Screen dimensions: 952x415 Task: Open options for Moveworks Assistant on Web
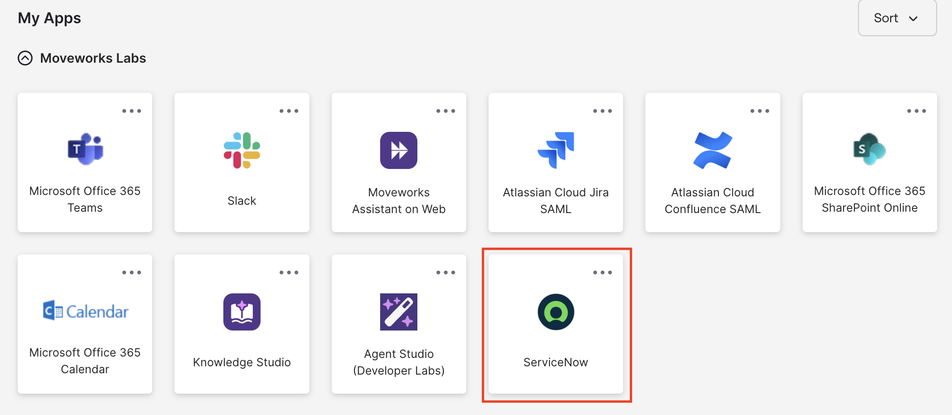(446, 111)
